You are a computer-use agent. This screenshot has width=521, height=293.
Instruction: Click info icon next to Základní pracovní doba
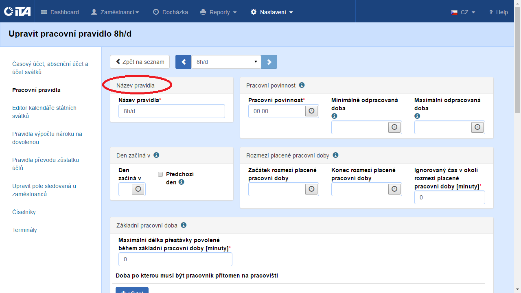[x=184, y=225]
